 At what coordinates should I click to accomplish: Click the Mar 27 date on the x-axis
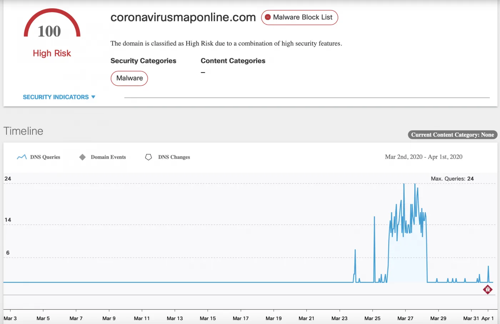(405, 318)
